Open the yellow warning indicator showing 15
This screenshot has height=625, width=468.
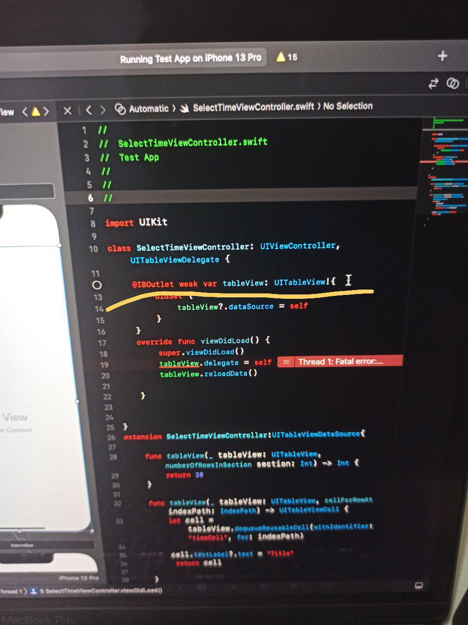tap(287, 57)
